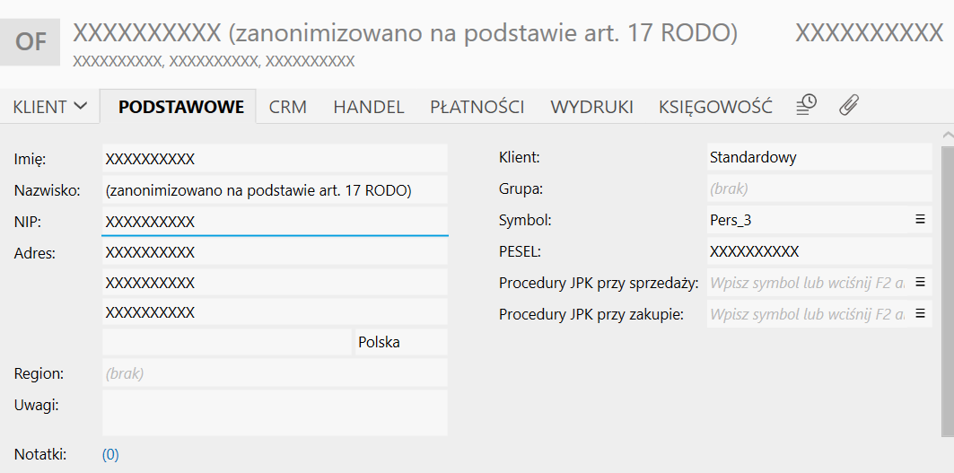Click the vertical scrollbar on the right

tap(948, 291)
